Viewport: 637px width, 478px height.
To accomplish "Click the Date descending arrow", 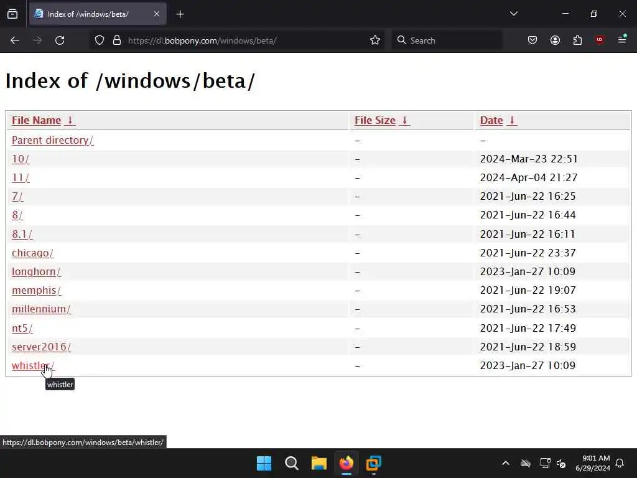I will click(x=512, y=120).
